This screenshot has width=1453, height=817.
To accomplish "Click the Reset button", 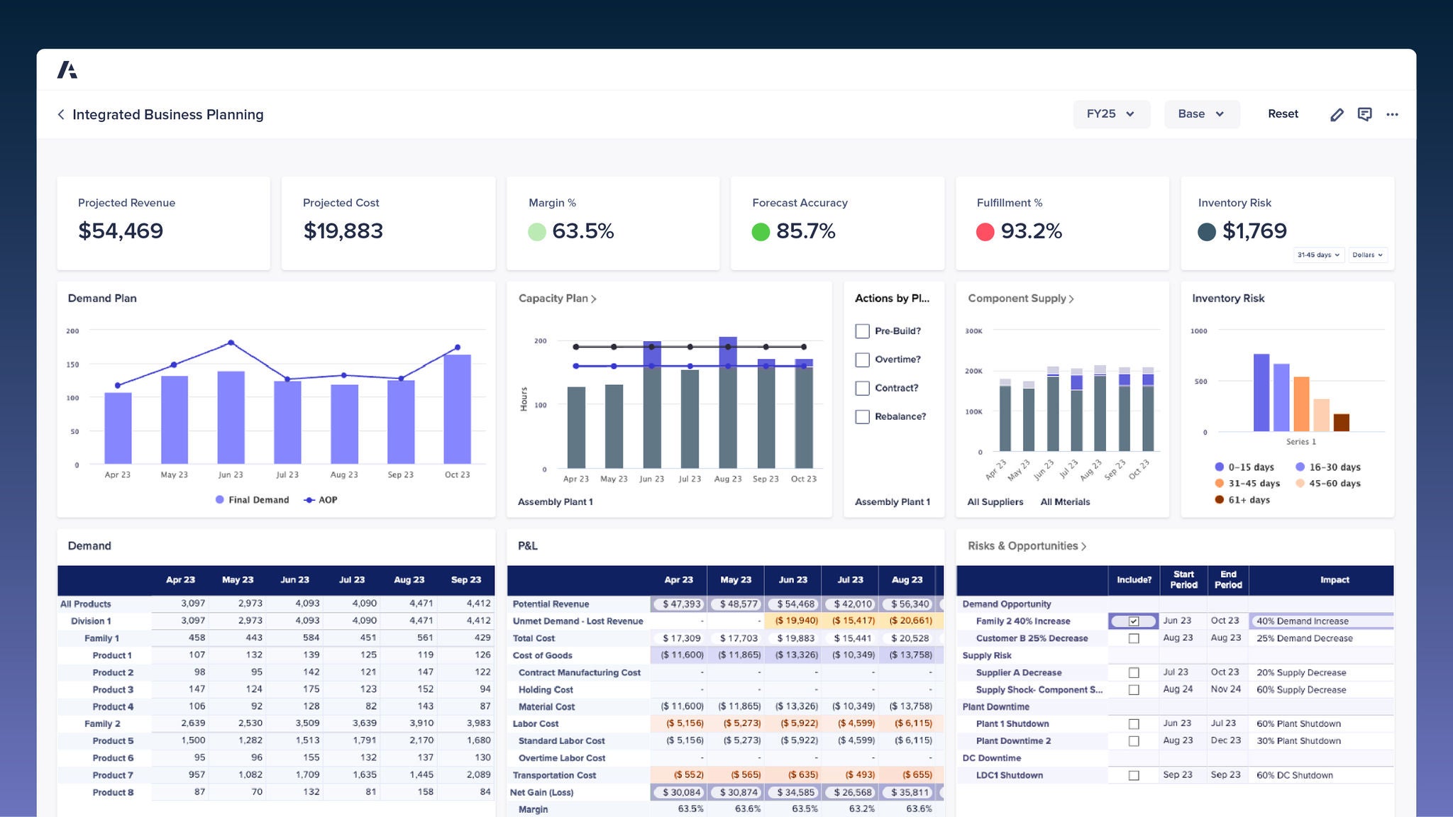I will [x=1283, y=114].
